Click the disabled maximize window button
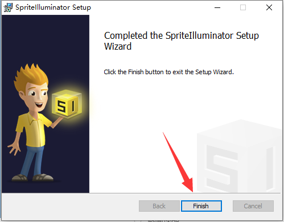 coord(243,7)
